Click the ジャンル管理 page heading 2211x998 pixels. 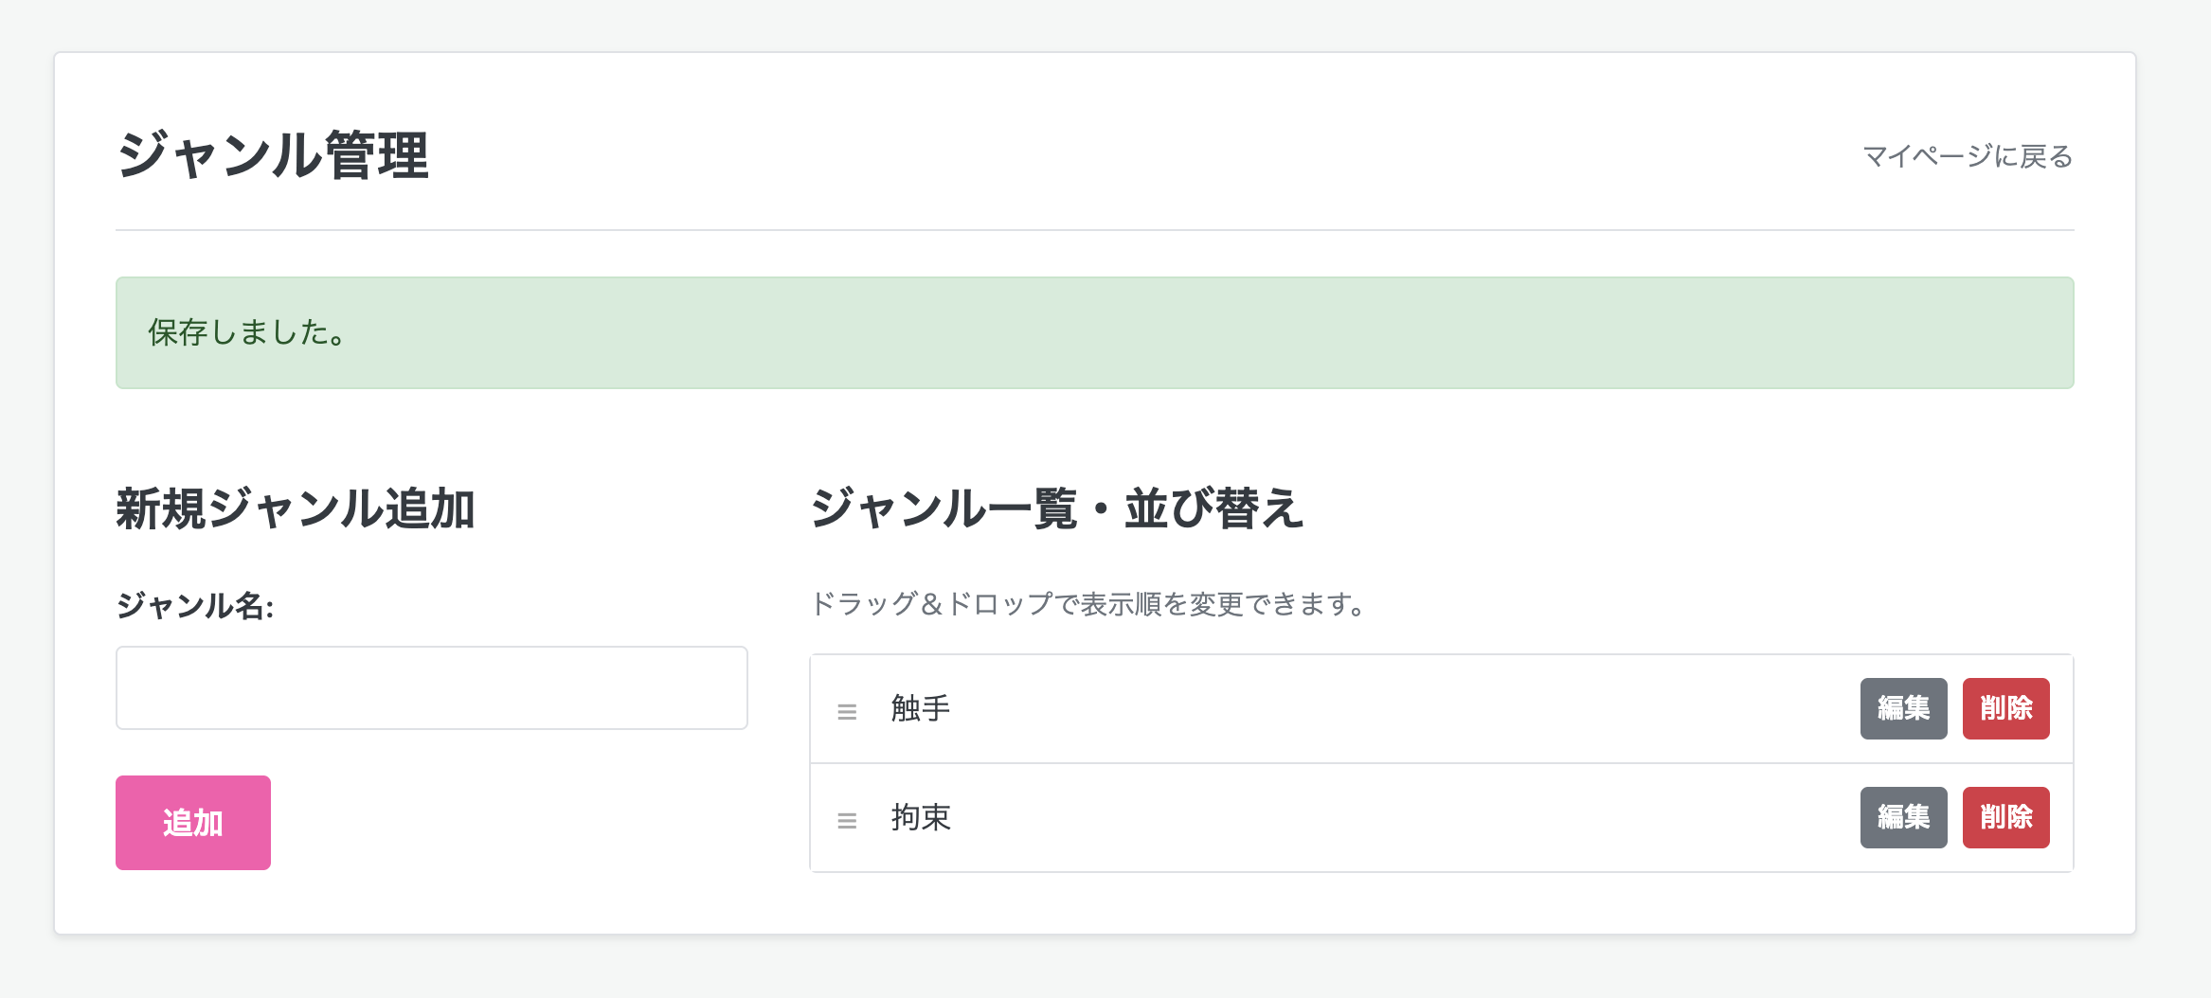pos(273,151)
